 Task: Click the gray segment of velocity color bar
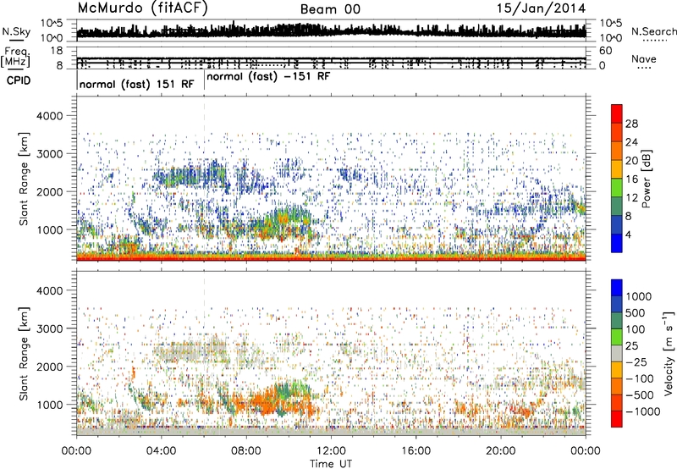click(617, 354)
